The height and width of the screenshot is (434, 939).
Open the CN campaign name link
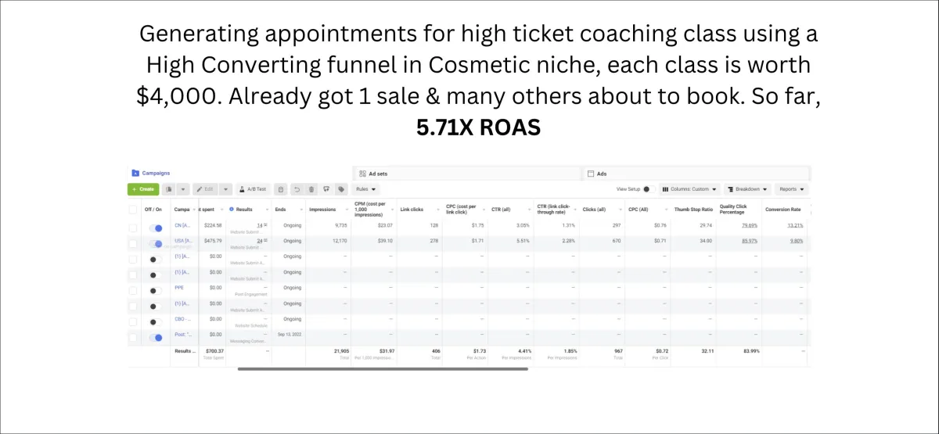tap(182, 225)
